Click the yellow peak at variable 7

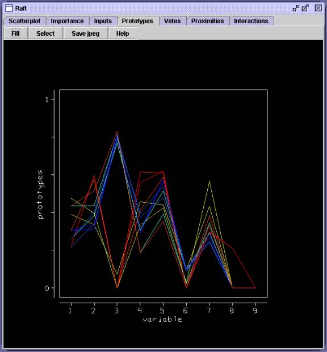[x=209, y=182]
